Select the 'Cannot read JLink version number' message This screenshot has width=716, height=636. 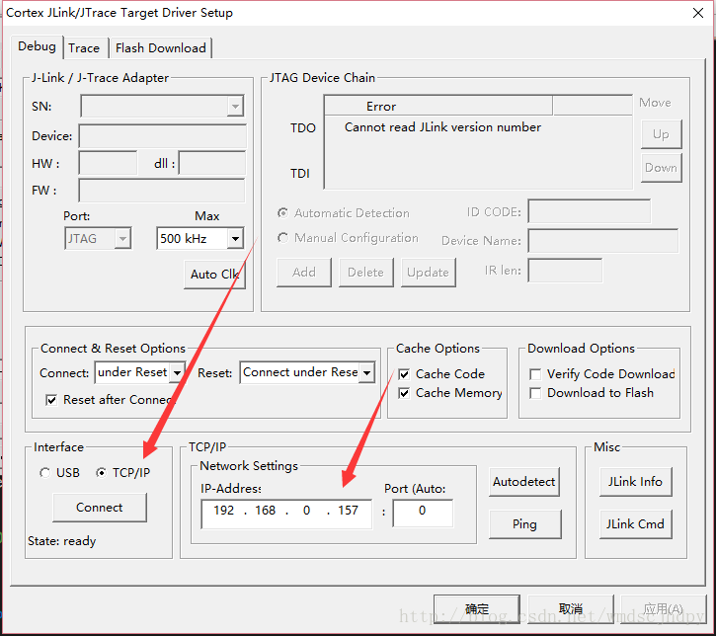442,127
